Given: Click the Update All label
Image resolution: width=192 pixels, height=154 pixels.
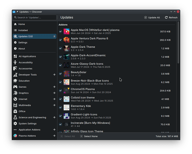Looking at the screenshot, I should (154, 18).
